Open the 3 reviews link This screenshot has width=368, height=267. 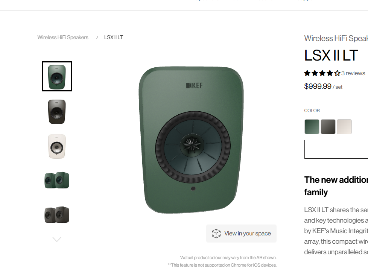click(353, 73)
